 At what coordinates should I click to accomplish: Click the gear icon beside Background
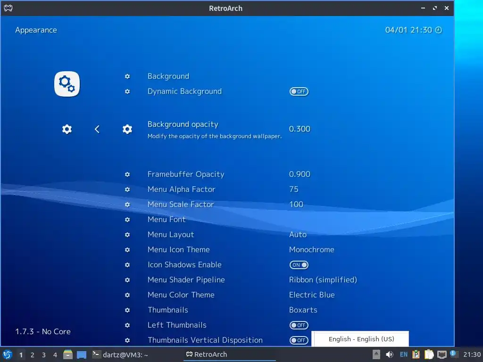click(127, 76)
